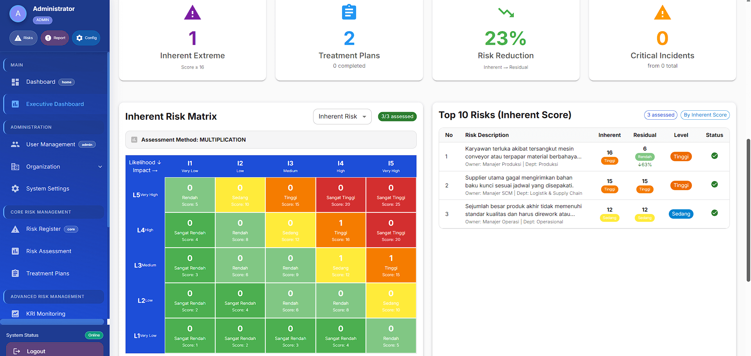Toggle the status checkmark for the Supplier risk
Screen dimensions: 751x356
(715, 184)
